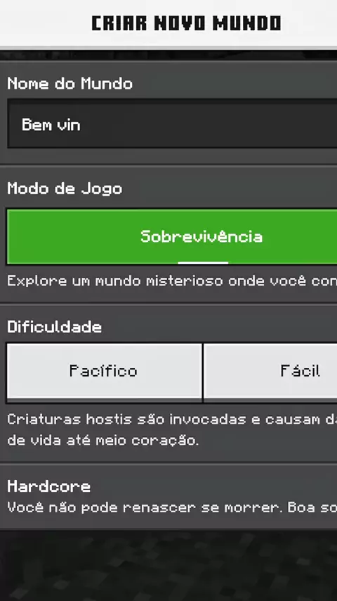
Task: Click the "Modo de Jogo" section label
Action: click(x=65, y=189)
